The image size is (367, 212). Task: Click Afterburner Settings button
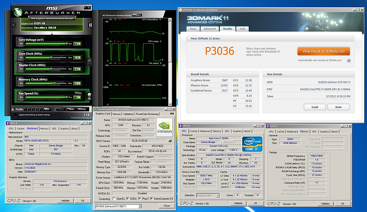82,109
